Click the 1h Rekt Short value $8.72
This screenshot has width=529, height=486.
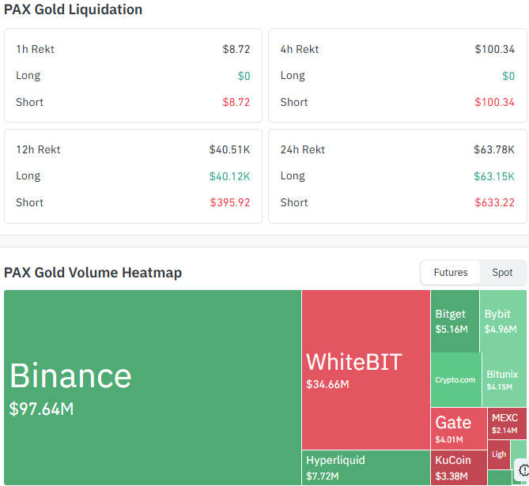tap(236, 102)
